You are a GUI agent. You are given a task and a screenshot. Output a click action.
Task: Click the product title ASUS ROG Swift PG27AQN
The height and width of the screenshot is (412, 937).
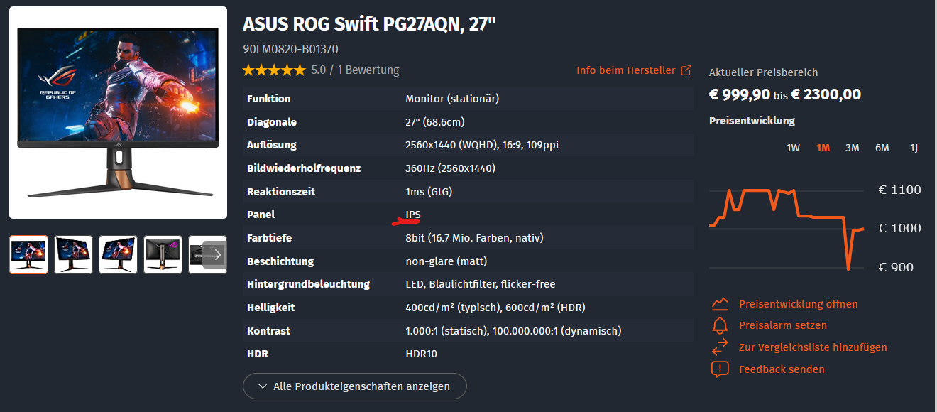(369, 24)
